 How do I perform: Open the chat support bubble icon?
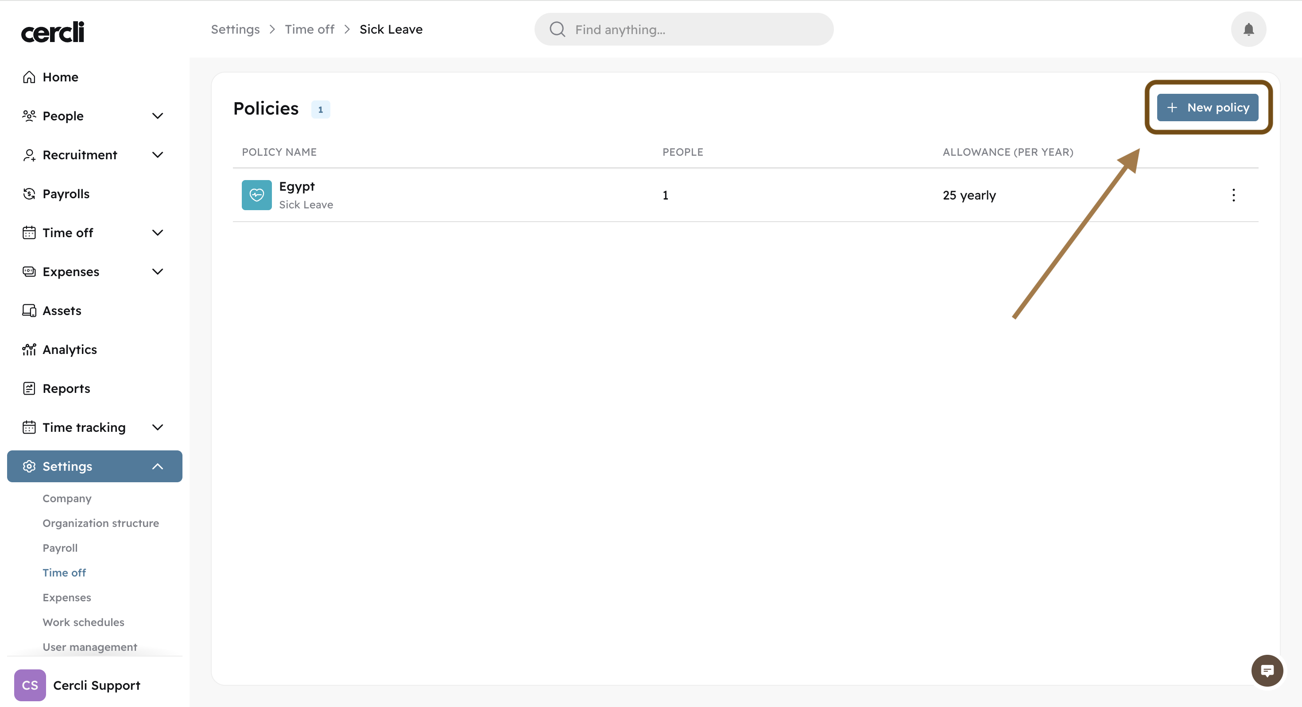pos(1266,670)
